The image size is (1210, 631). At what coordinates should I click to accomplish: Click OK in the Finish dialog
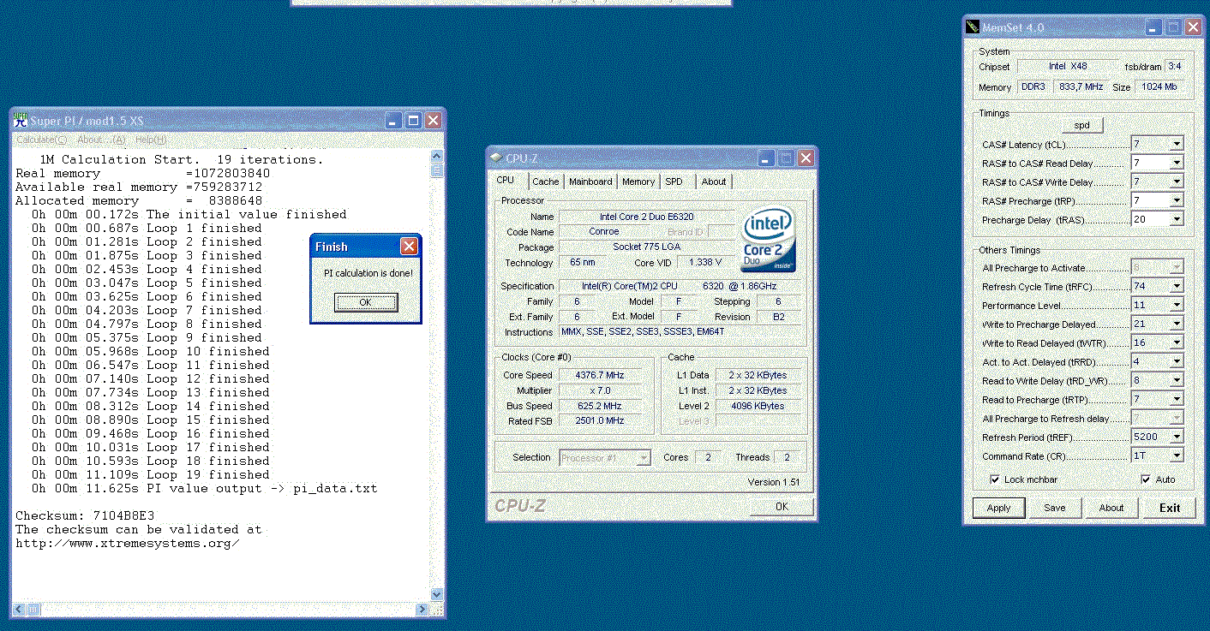click(366, 302)
